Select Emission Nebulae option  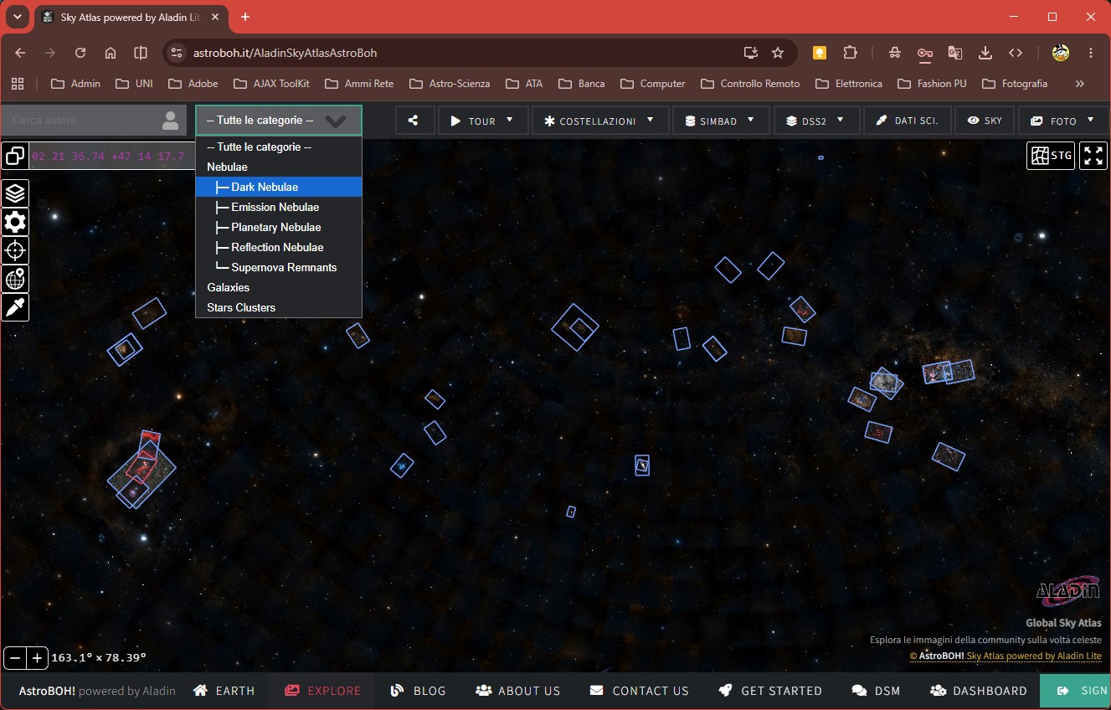pyautogui.click(x=279, y=207)
